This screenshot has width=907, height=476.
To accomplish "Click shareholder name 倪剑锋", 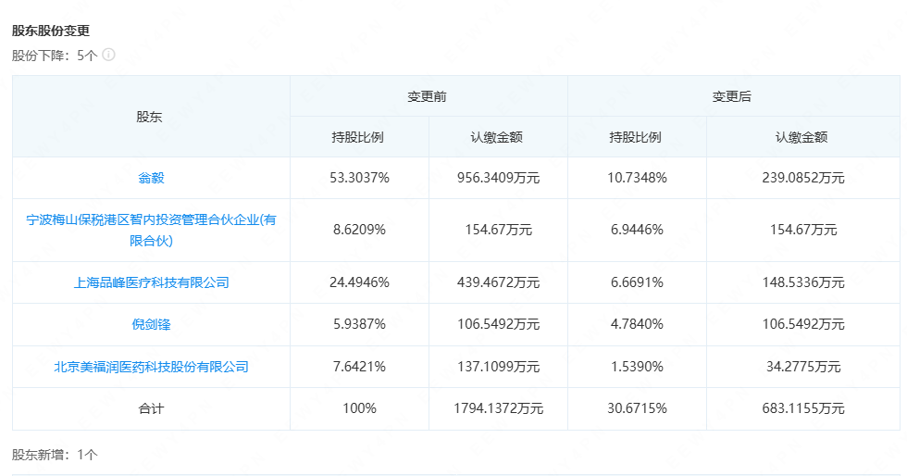I will (151, 324).
